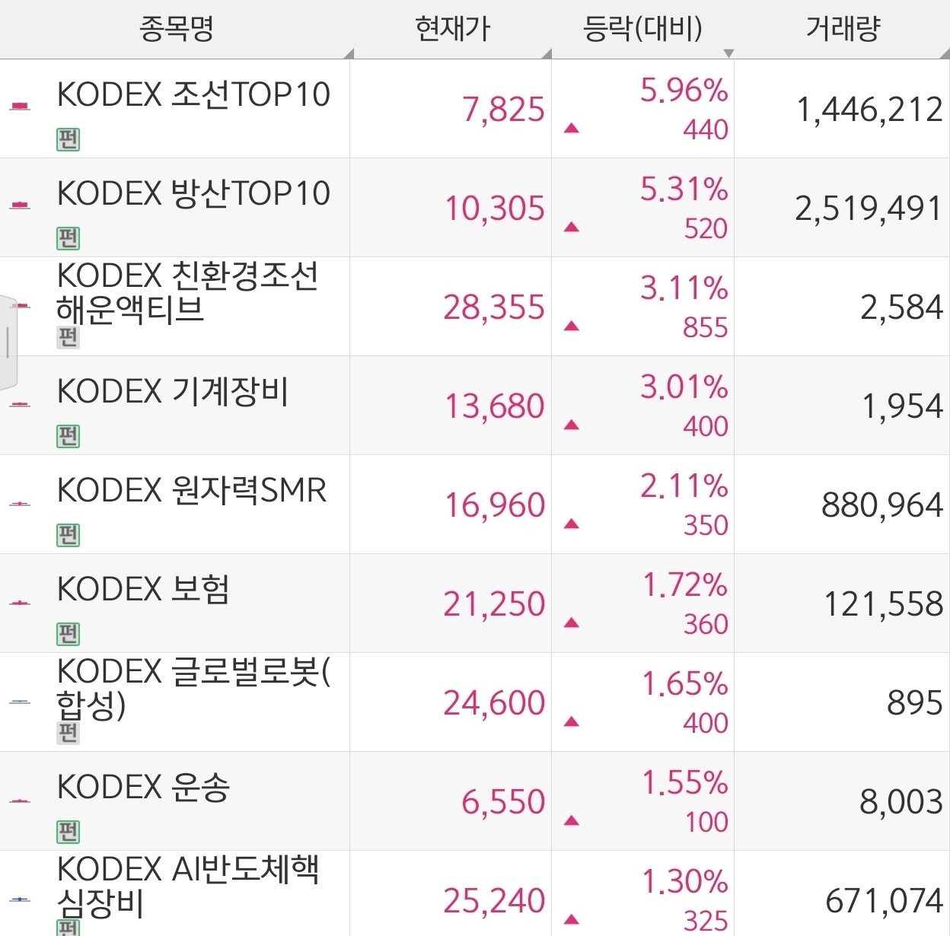This screenshot has width=950, height=936.
Task: Click the 펀 badge under KODEX 운송
Action: [x=68, y=832]
